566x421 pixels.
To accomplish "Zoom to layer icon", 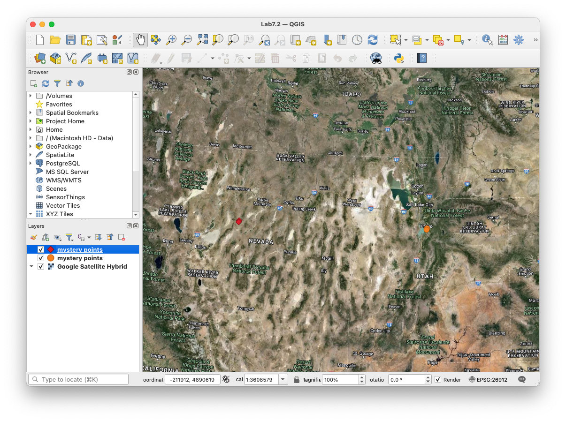I will pyautogui.click(x=233, y=40).
